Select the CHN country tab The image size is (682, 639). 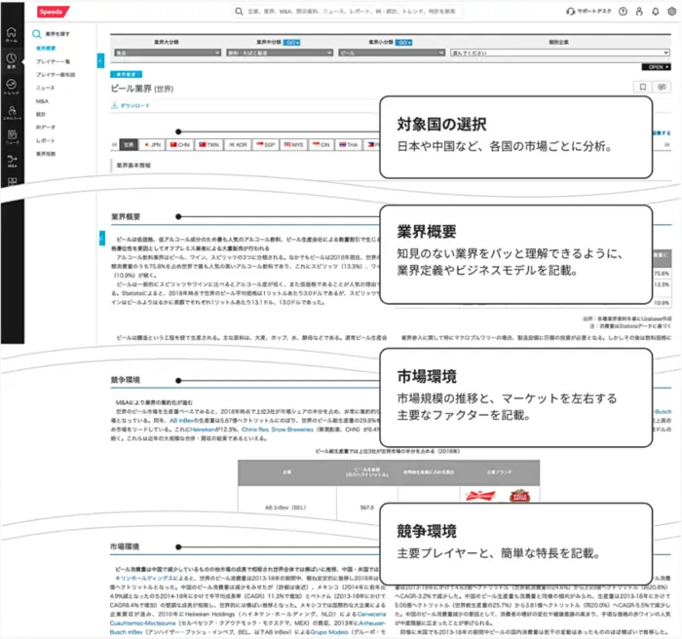coord(180,144)
